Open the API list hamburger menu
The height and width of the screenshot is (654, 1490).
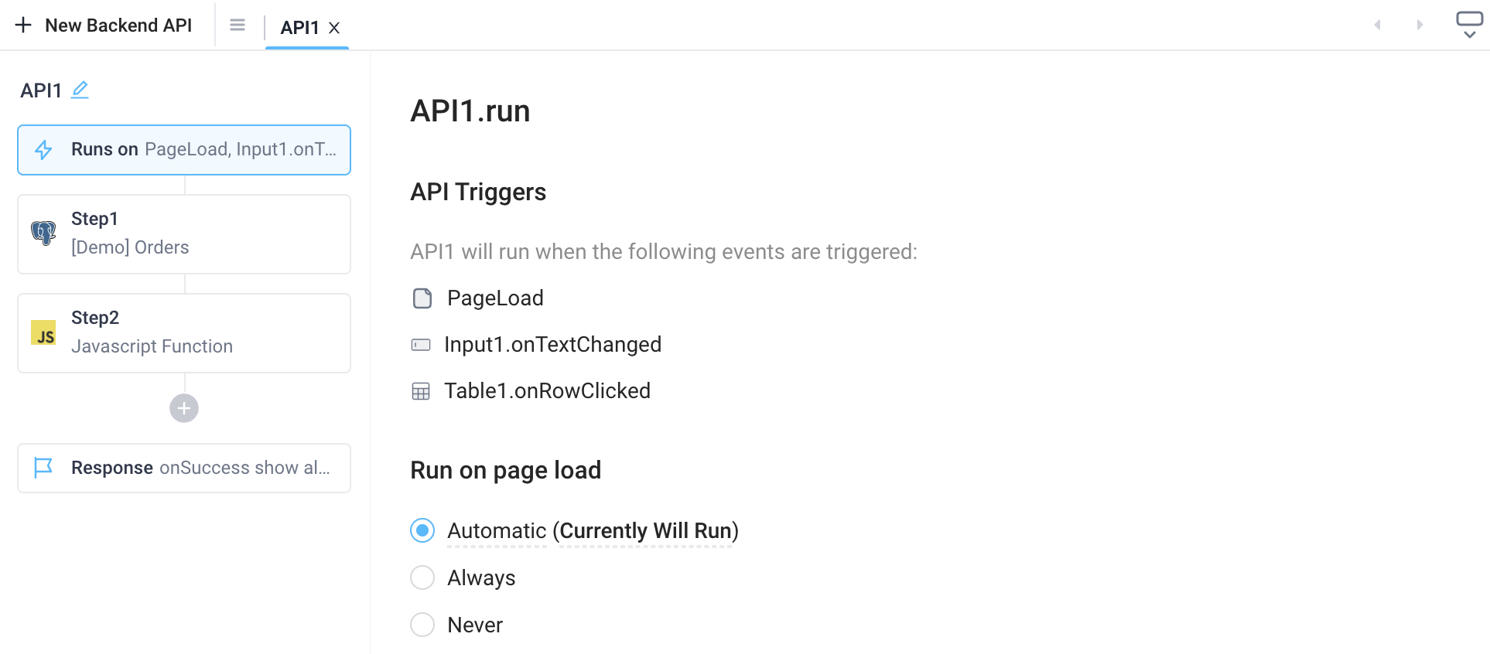pos(237,24)
